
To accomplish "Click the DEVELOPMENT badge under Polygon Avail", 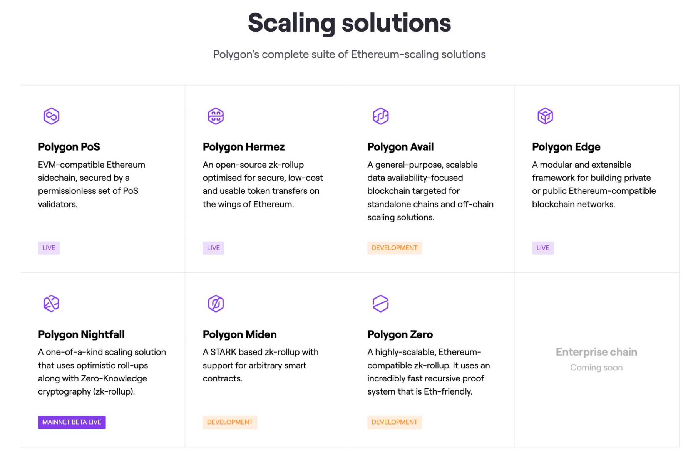I will coord(394,248).
